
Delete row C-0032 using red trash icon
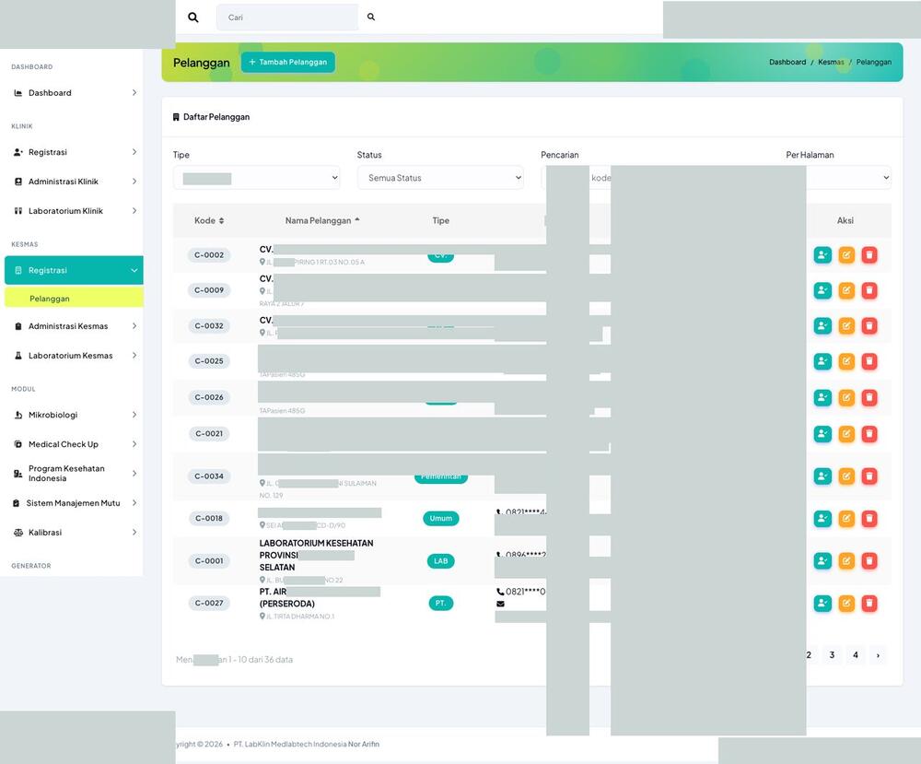(x=869, y=325)
